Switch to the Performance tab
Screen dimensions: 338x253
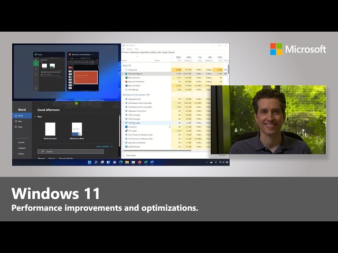[135, 53]
